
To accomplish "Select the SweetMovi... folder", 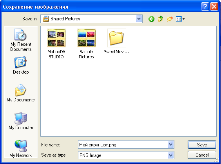I will coord(116,41).
